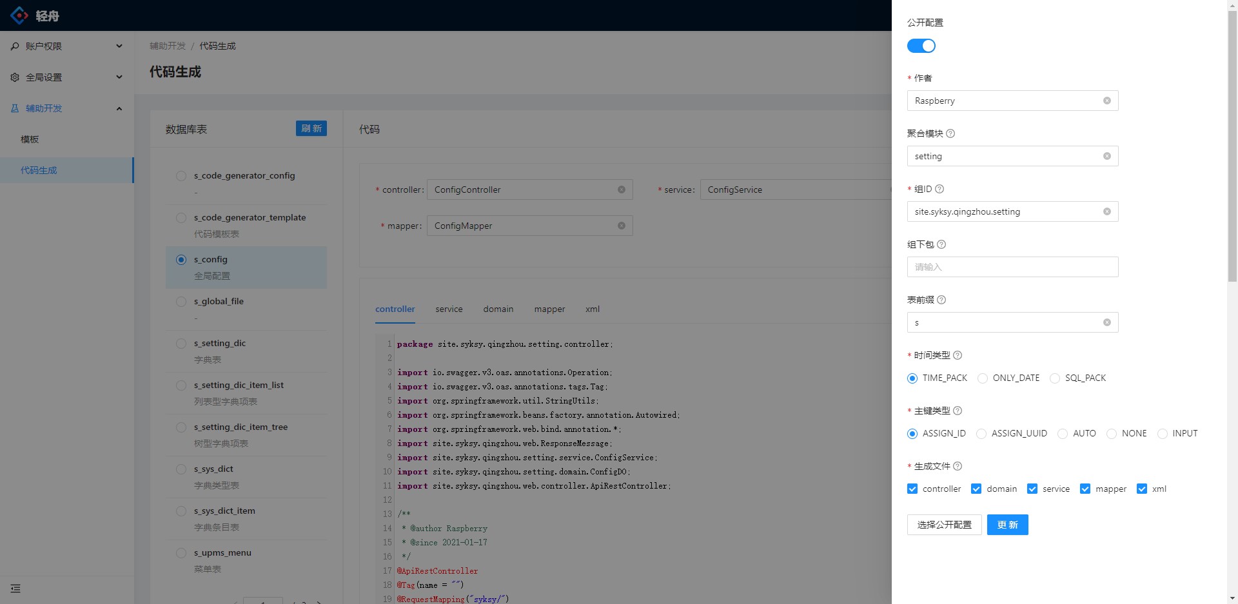Image resolution: width=1238 pixels, height=604 pixels.
Task: Click the 组下包 input field
Action: coord(1012,267)
